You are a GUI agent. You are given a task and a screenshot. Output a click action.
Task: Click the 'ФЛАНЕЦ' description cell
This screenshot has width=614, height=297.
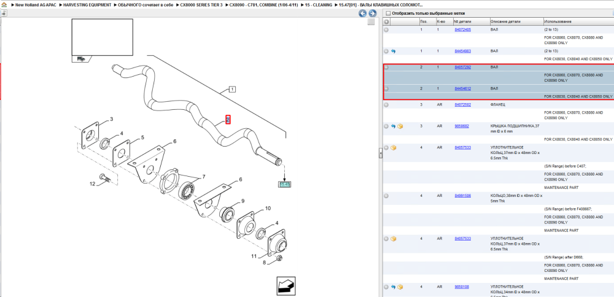[x=498, y=105]
